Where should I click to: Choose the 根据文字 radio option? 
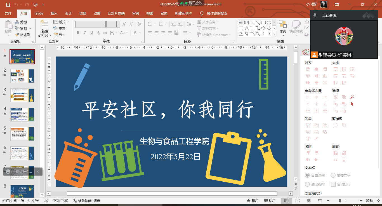tap(333, 175)
